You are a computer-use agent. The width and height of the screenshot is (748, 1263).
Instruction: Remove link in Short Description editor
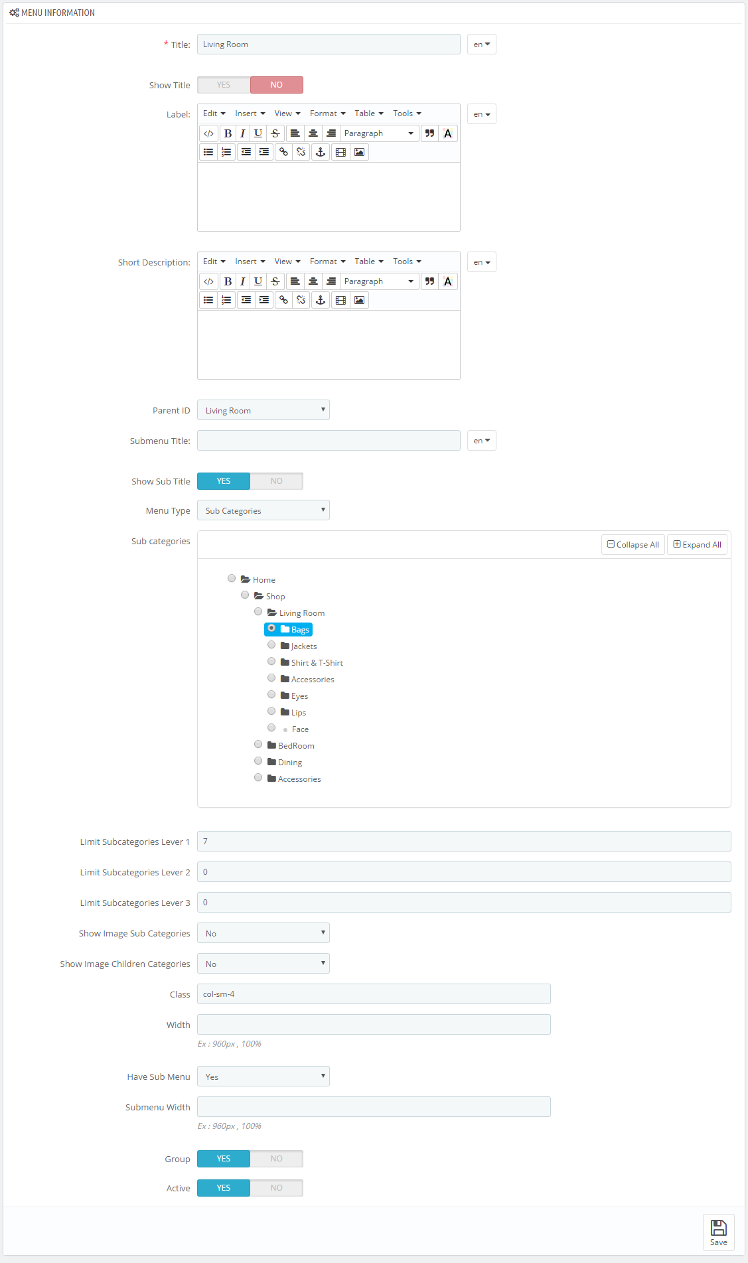click(x=301, y=300)
